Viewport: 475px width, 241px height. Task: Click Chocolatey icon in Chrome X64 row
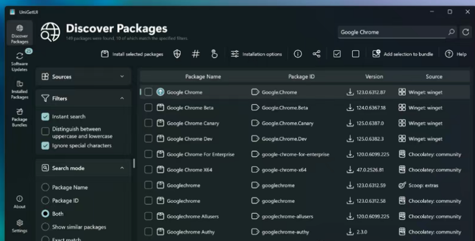point(402,170)
